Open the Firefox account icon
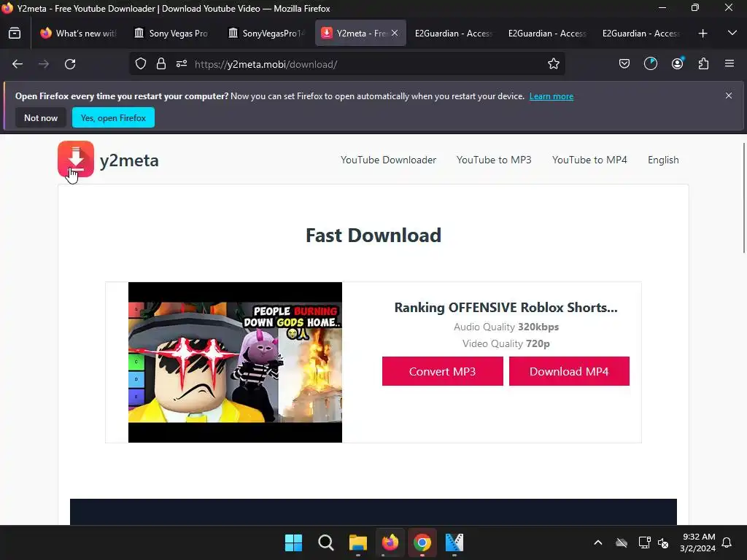This screenshot has width=747, height=560. (x=677, y=64)
